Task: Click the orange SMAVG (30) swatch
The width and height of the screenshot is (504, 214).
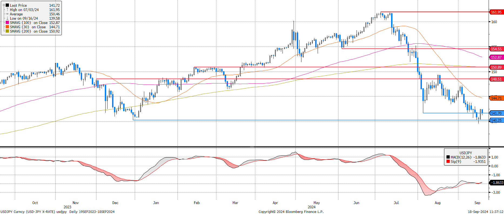Action: point(7,27)
